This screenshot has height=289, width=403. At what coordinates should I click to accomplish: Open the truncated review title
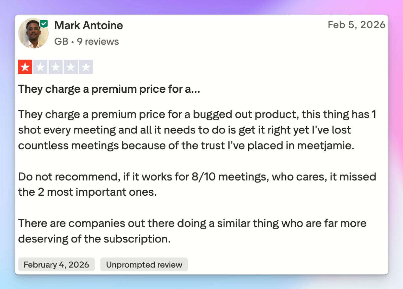tap(109, 89)
